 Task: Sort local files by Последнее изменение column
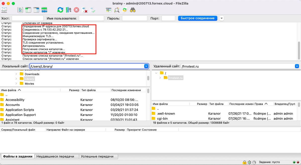tap(128, 90)
